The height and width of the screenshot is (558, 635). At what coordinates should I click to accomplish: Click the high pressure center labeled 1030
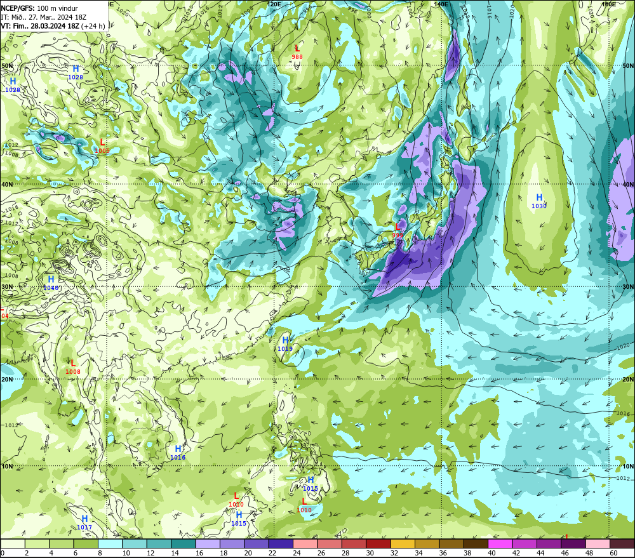coord(539,201)
